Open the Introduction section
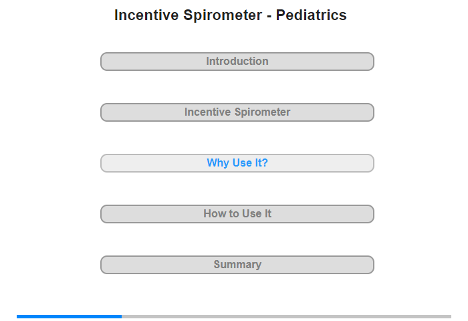This screenshot has height=321, width=468. [237, 62]
